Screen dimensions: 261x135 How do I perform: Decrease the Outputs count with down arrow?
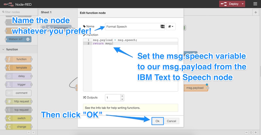pyautogui.click(x=122, y=99)
